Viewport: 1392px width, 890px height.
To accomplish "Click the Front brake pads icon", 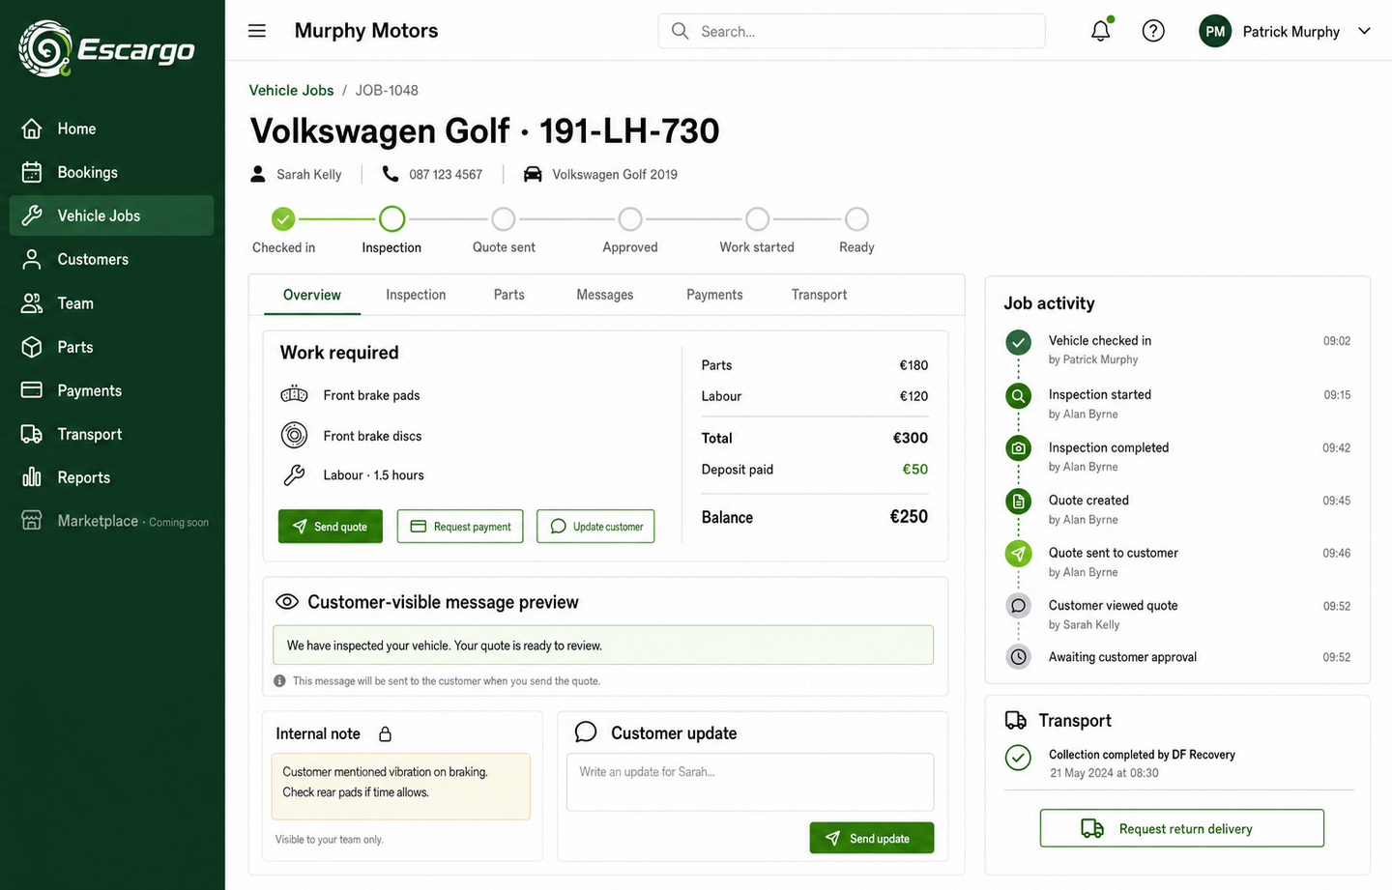I will 294,394.
